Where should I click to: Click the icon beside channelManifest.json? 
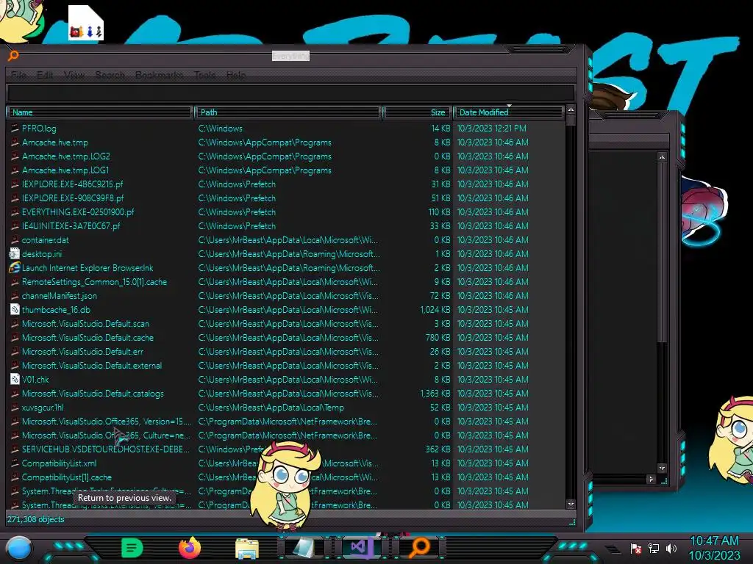(15, 295)
